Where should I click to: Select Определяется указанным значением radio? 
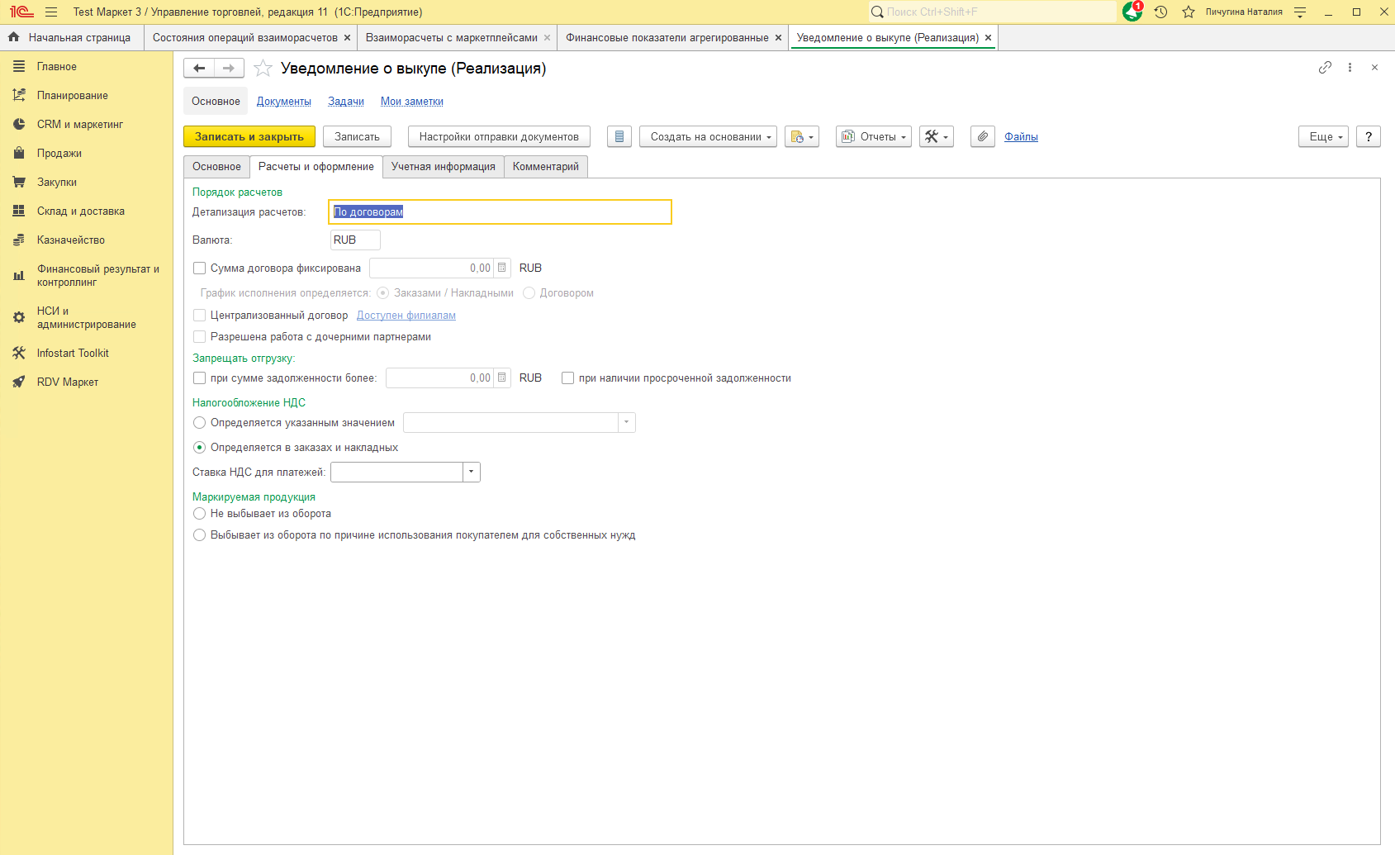coord(199,423)
